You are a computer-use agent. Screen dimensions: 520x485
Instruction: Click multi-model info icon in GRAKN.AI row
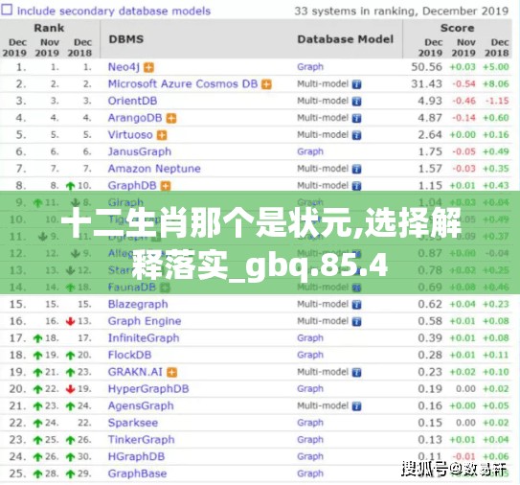356,373
